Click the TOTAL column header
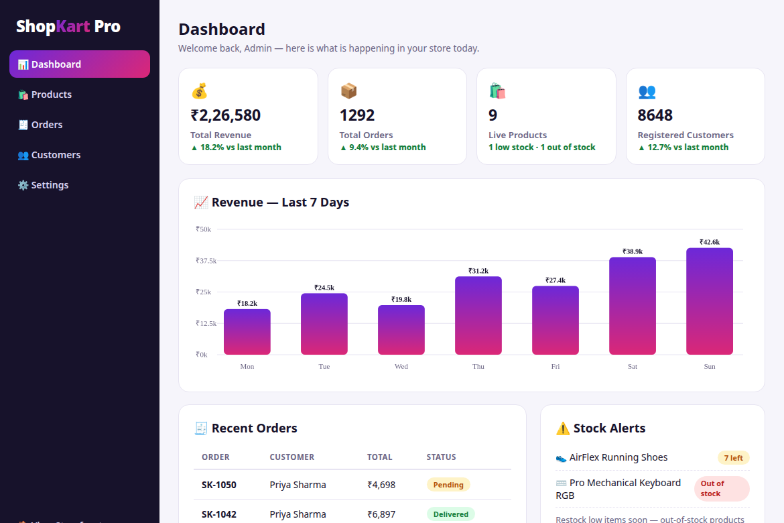The image size is (784, 523). 379,457
